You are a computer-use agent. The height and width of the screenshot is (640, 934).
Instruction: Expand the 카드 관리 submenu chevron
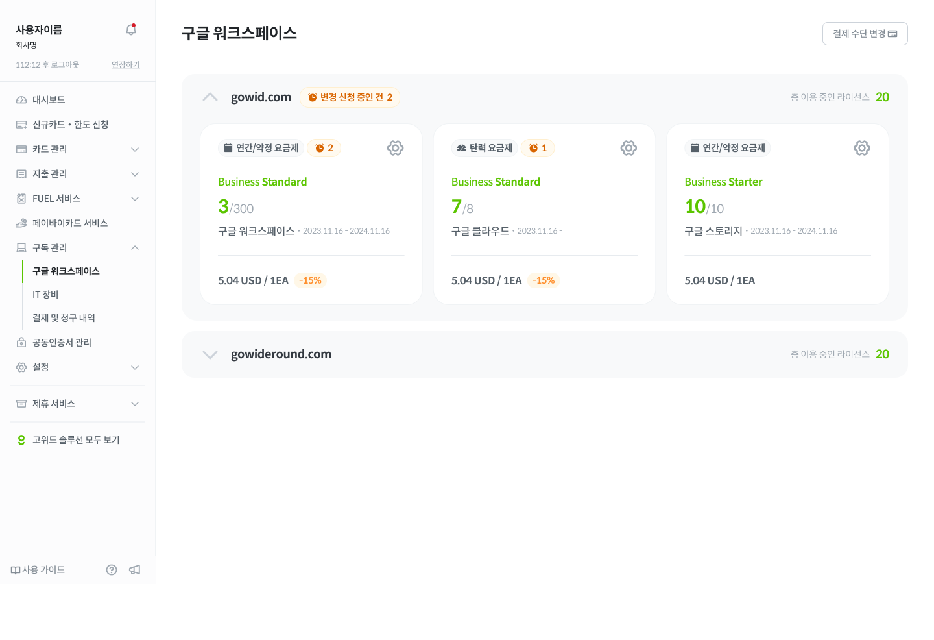coord(135,149)
